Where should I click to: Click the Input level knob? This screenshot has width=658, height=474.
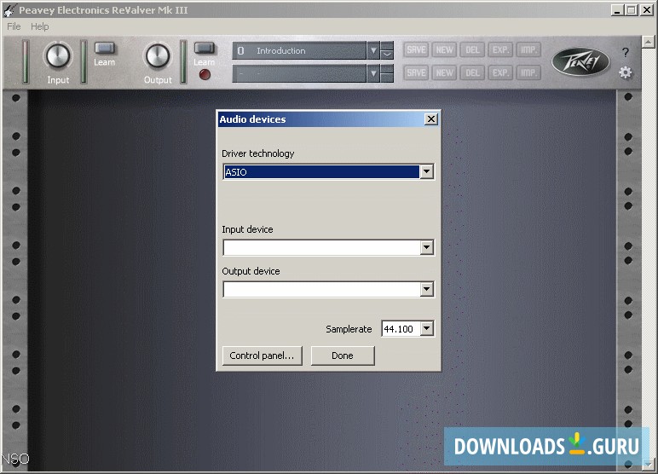[x=58, y=56]
